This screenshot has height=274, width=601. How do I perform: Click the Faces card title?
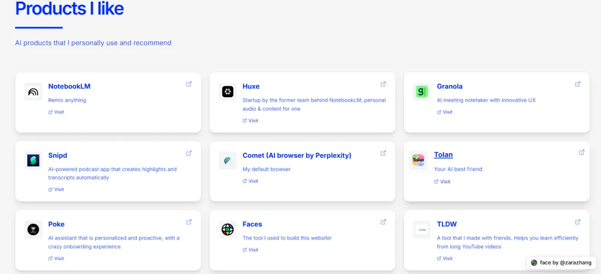[252, 224]
